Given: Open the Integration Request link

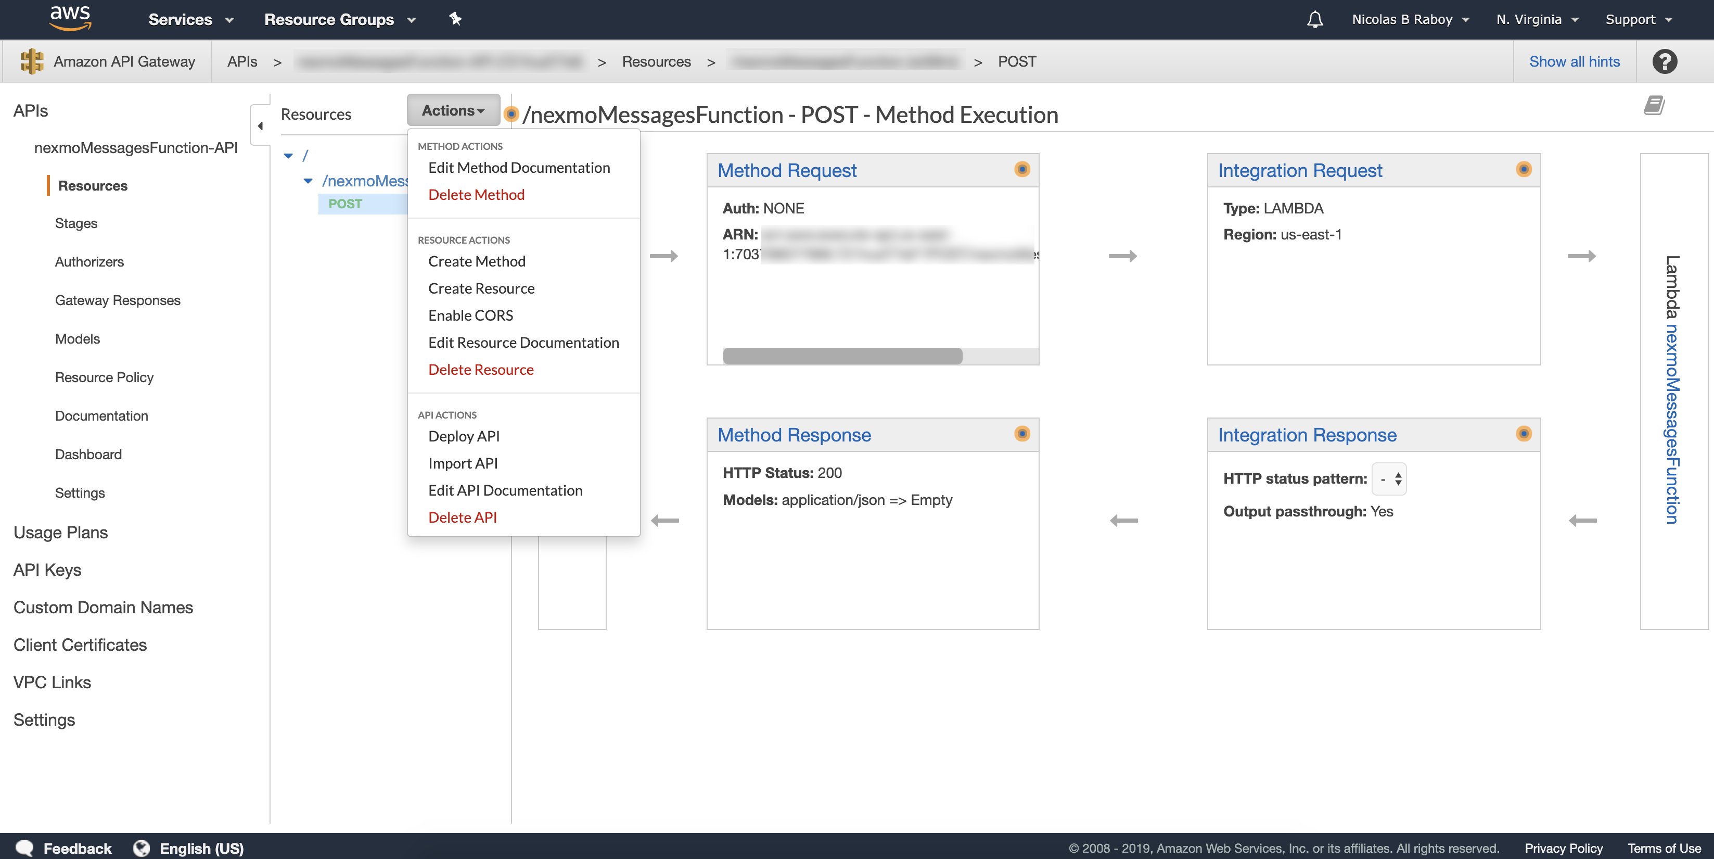Looking at the screenshot, I should [1300, 170].
